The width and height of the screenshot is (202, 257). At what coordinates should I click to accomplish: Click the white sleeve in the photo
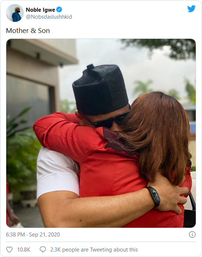58,171
